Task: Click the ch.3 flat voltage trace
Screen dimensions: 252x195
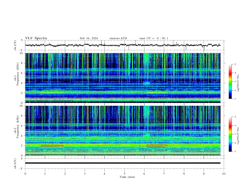Action: tap(122, 163)
